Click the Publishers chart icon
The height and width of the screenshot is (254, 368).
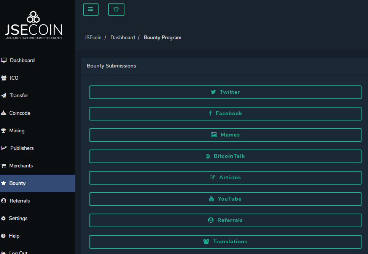pos(4,148)
